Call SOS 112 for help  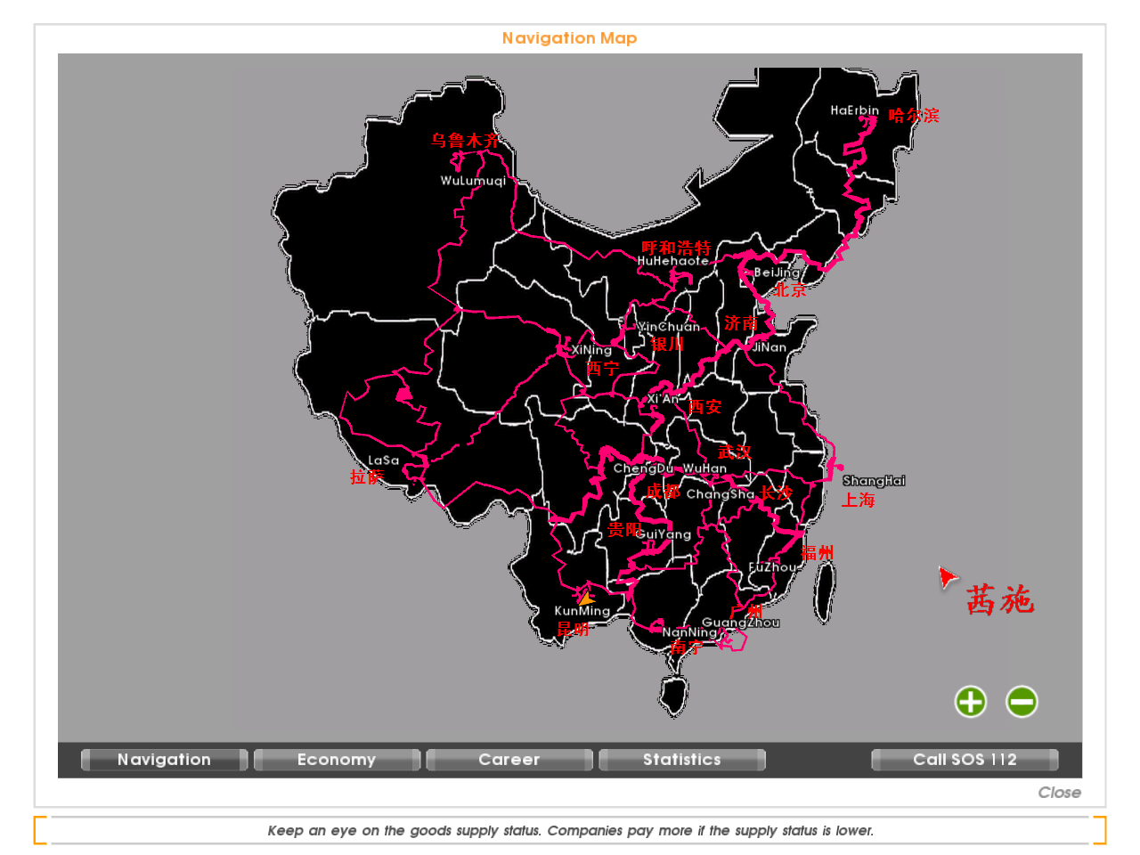[965, 760]
